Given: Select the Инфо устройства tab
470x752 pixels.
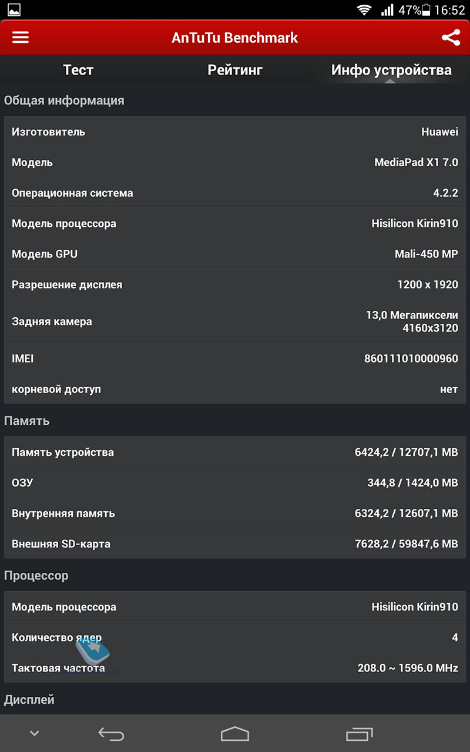Looking at the screenshot, I should pyautogui.click(x=391, y=70).
